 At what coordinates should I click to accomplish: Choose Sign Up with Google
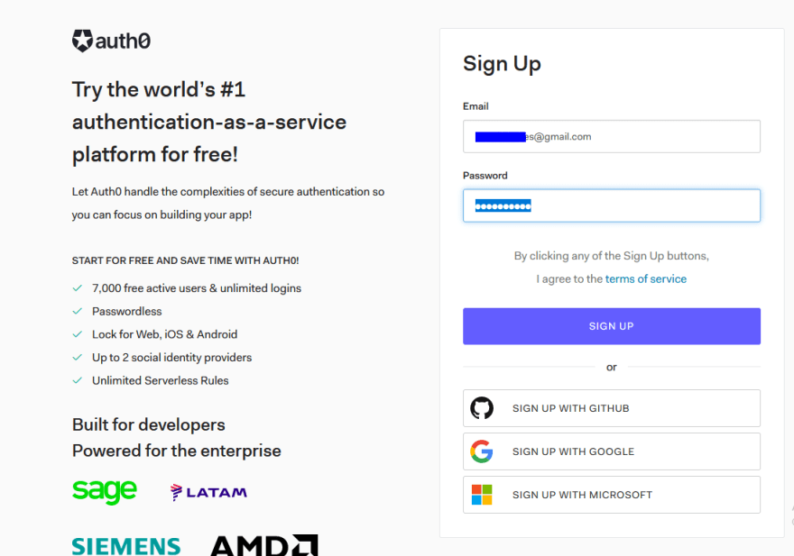611,451
